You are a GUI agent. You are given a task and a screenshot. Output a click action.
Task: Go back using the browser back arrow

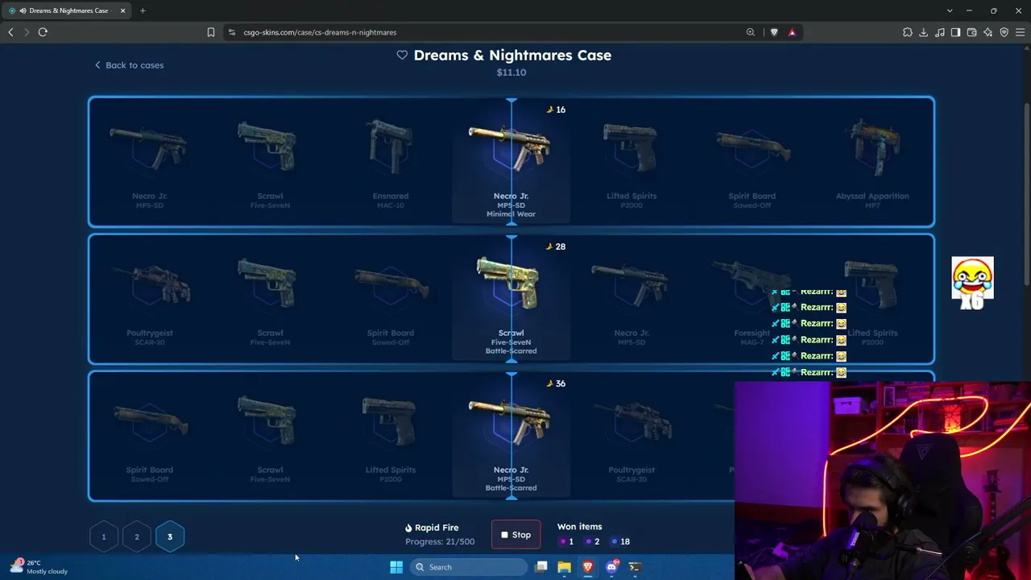point(10,32)
